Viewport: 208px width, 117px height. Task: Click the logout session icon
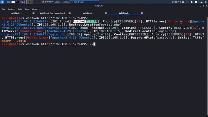[206, 2]
